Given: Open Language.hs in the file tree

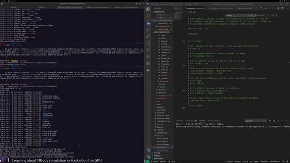Looking at the screenshot, I should click(x=165, y=50).
